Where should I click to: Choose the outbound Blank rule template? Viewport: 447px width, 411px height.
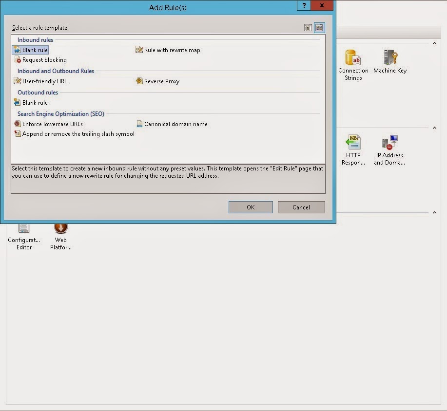click(31, 103)
